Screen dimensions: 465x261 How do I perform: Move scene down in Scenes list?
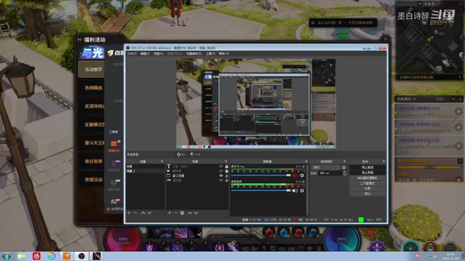coord(149,213)
